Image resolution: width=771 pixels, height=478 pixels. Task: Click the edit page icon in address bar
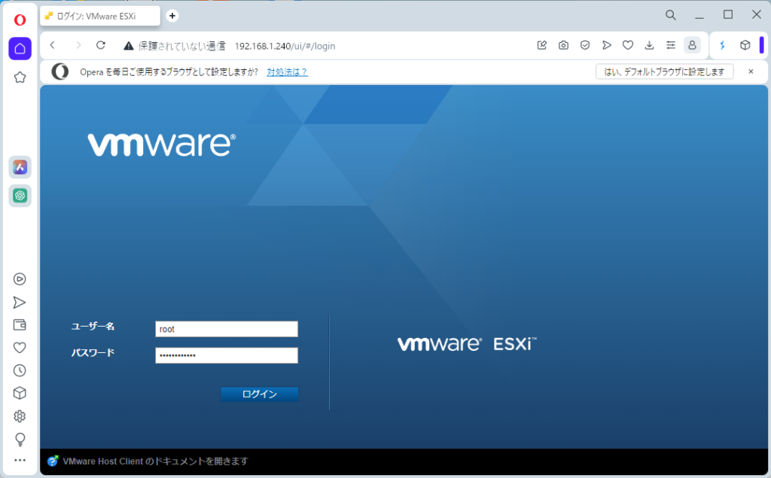pyautogui.click(x=542, y=45)
